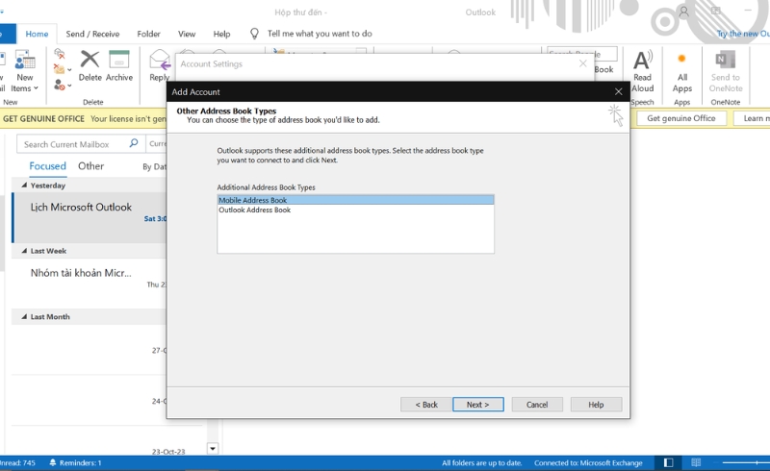Viewport: 770px width, 471px height.
Task: Click the Ignore conversation icon
Action: (60, 54)
